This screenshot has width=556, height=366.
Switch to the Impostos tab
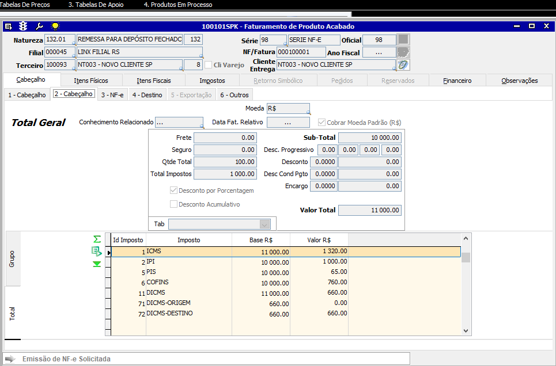pos(212,81)
